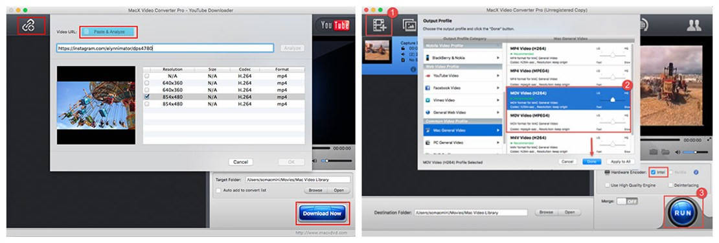Screen dimensions: 719x243
Task: Enable the Deinterlacing checkbox
Action: pyautogui.click(x=670, y=185)
